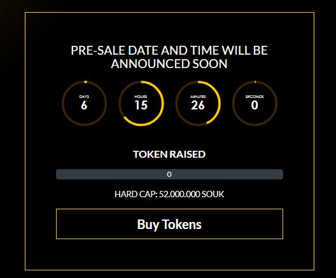Viewport: 336px width, 278px height.
Task: Click the word ANNOUNCED SOON in heading
Action: [169, 64]
